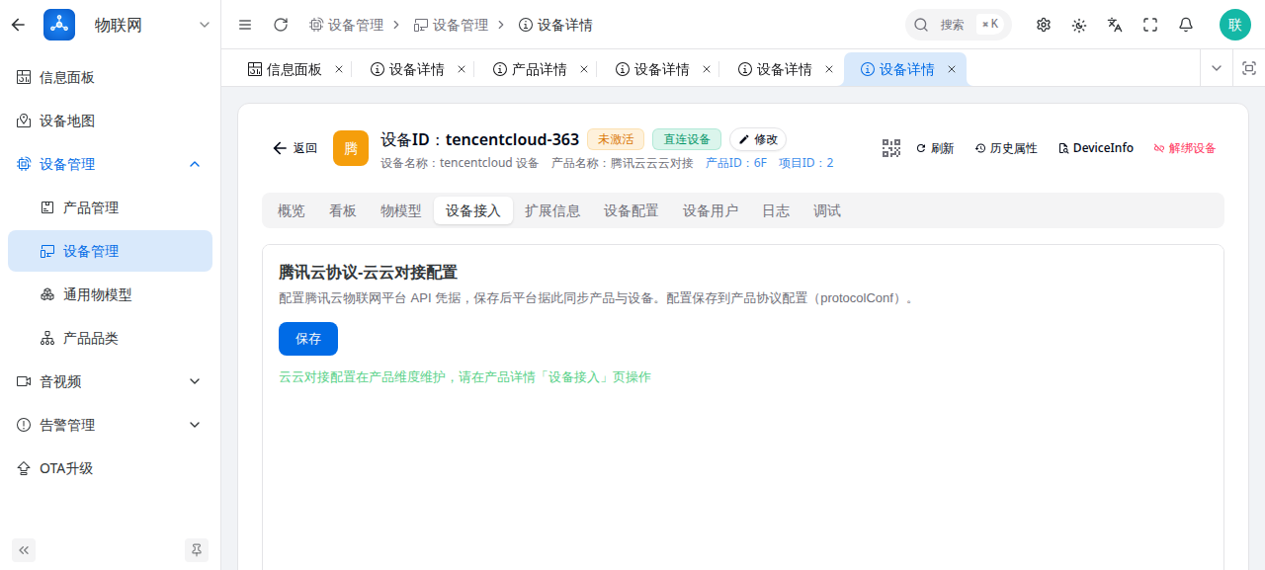Image resolution: width=1265 pixels, height=570 pixels.
Task: Click the maximize content frame icon
Action: 1249,68
